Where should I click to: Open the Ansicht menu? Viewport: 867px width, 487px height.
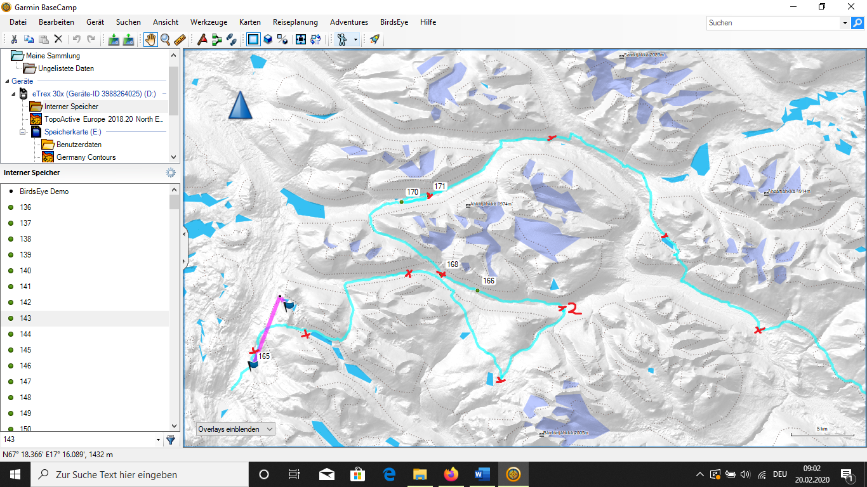[x=166, y=22]
